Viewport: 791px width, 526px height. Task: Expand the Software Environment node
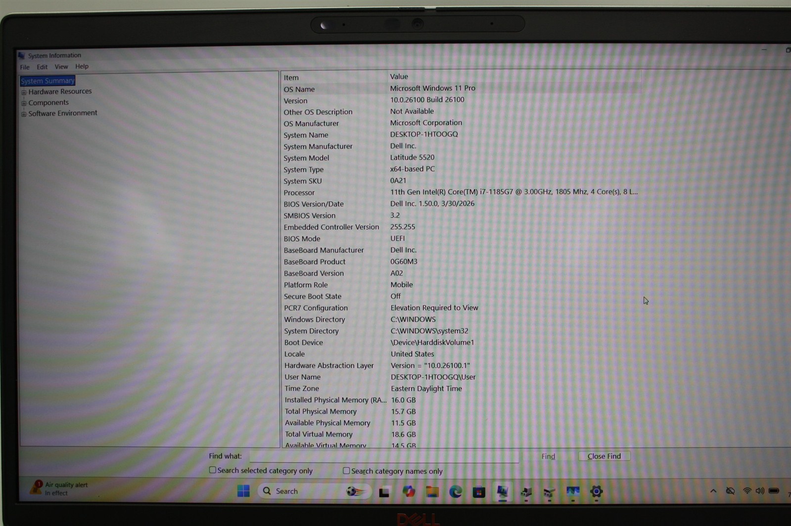pos(24,114)
